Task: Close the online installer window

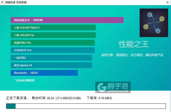Action: 168,2
